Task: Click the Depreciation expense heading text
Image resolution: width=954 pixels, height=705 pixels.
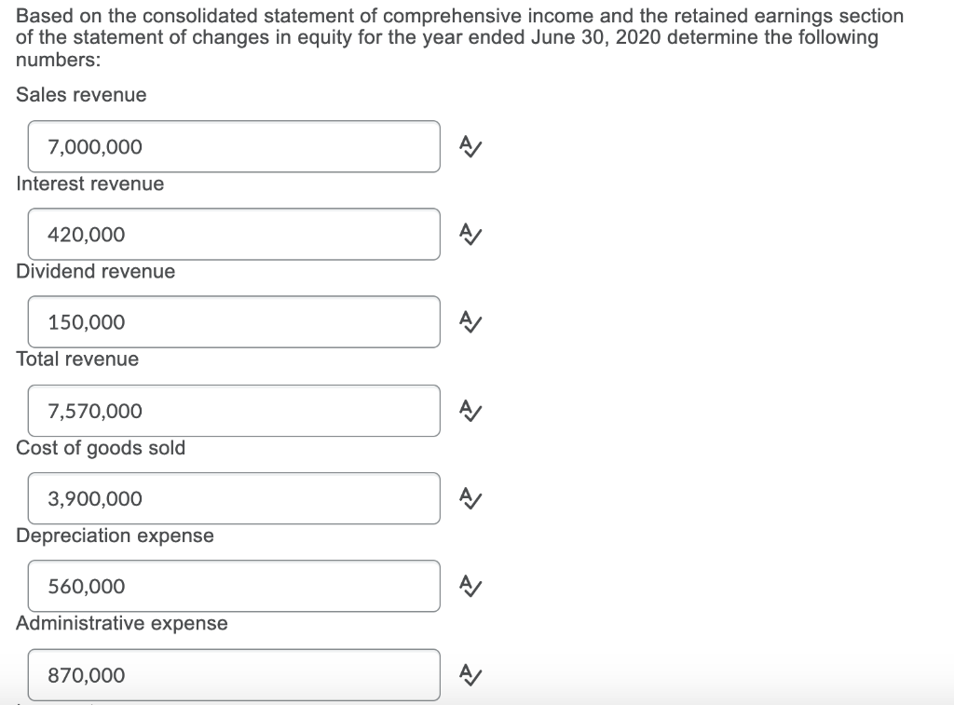Action: (x=114, y=536)
